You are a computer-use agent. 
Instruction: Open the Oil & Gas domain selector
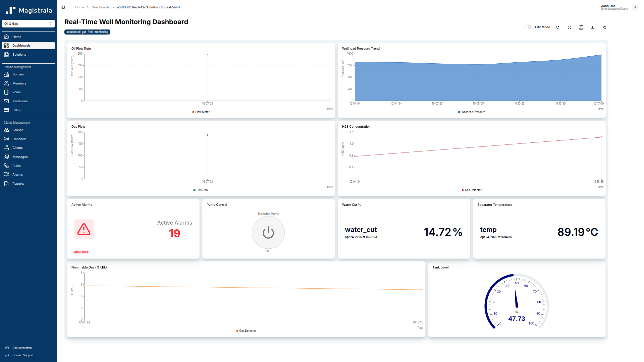28,23
